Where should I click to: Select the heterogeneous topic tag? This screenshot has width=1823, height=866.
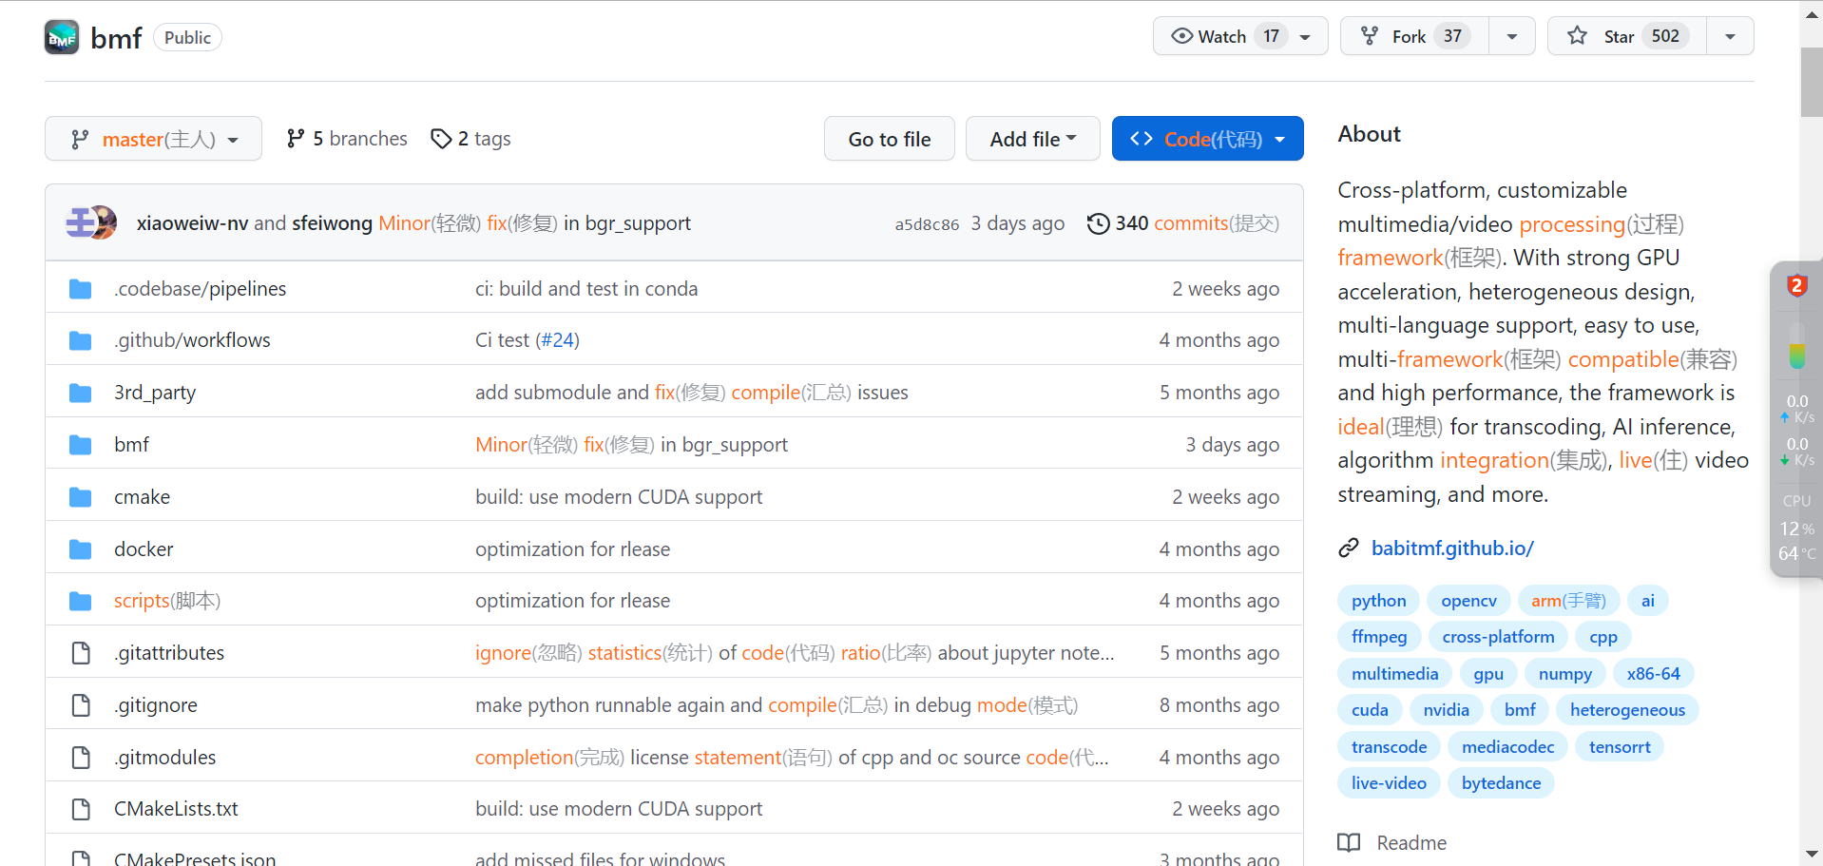1627,710
